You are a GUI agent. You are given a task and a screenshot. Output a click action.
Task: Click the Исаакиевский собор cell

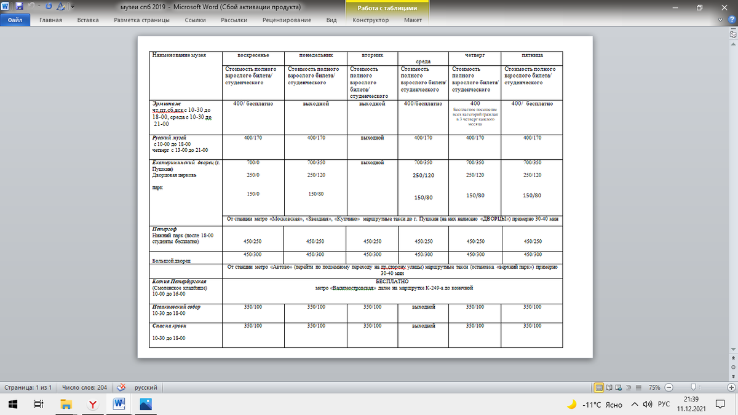(x=186, y=312)
